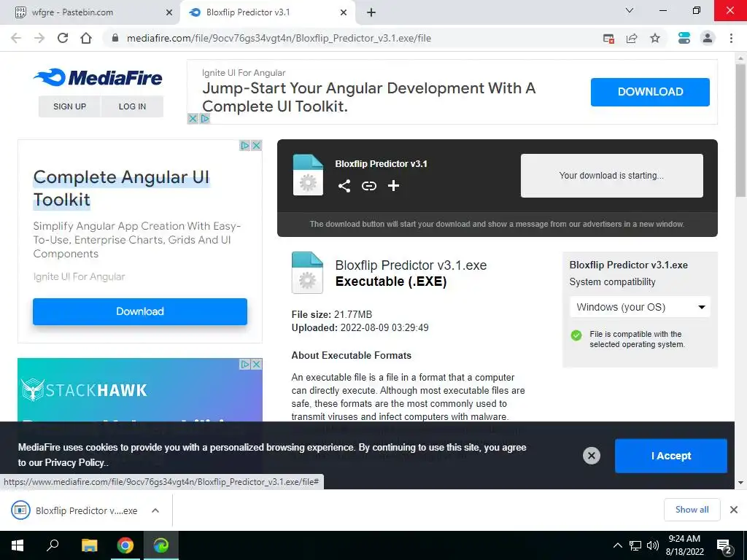Click the Complete Angular UI Toolkit headline
Image resolution: width=747 pixels, height=560 pixels.
point(122,188)
